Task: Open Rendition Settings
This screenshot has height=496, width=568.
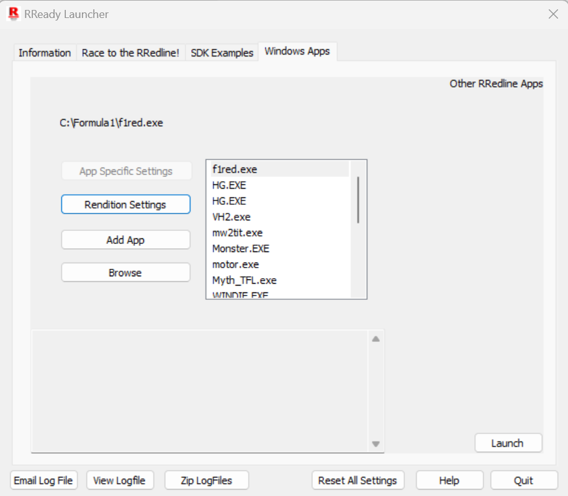Action: (125, 204)
